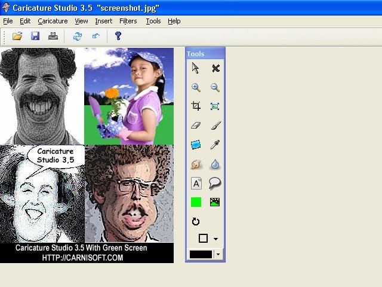
Task: Open the Edit menu
Action: tap(25, 22)
